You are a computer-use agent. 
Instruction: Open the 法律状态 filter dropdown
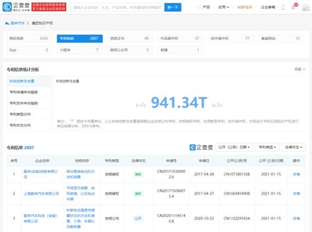point(293,147)
